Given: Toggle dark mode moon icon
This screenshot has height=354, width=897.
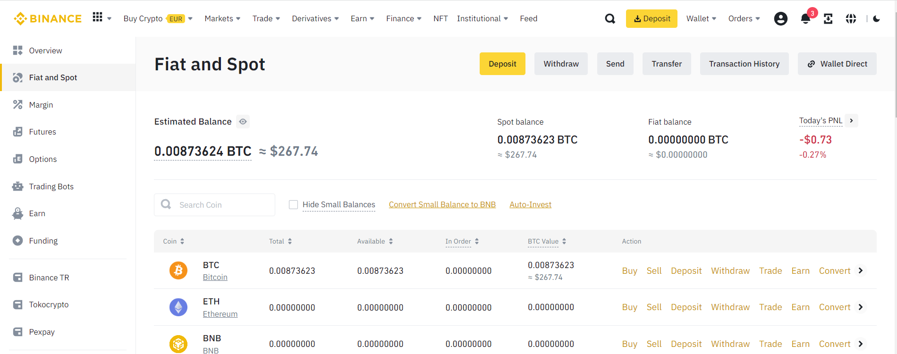Looking at the screenshot, I should [x=877, y=19].
